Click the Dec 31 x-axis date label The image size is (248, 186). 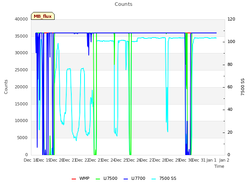199,160
